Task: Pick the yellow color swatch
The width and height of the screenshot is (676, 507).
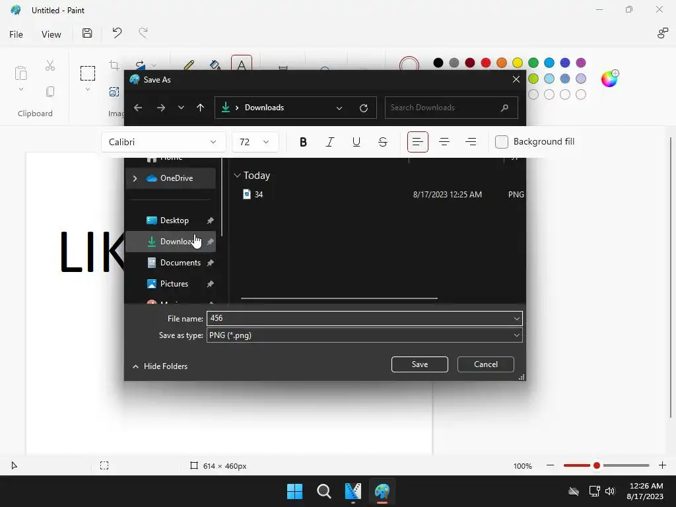Action: [x=518, y=63]
